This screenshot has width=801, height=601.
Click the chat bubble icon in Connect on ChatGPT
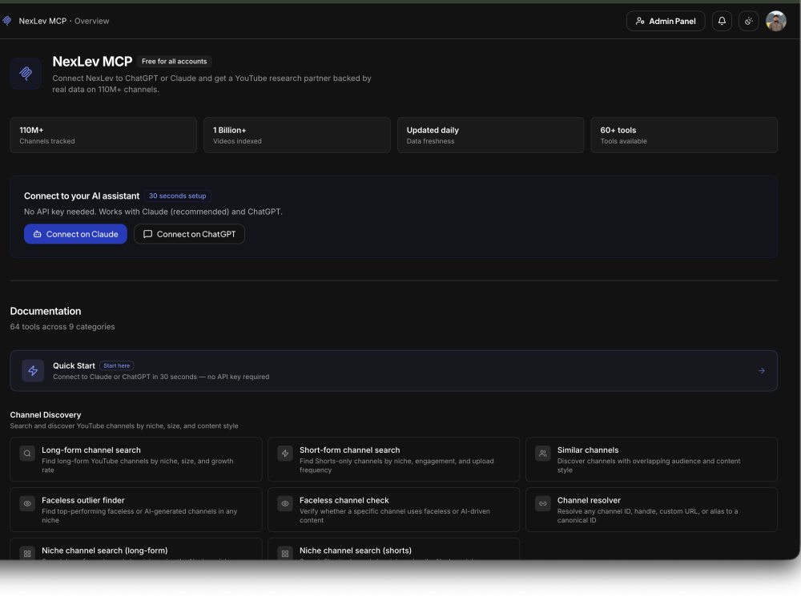point(147,234)
